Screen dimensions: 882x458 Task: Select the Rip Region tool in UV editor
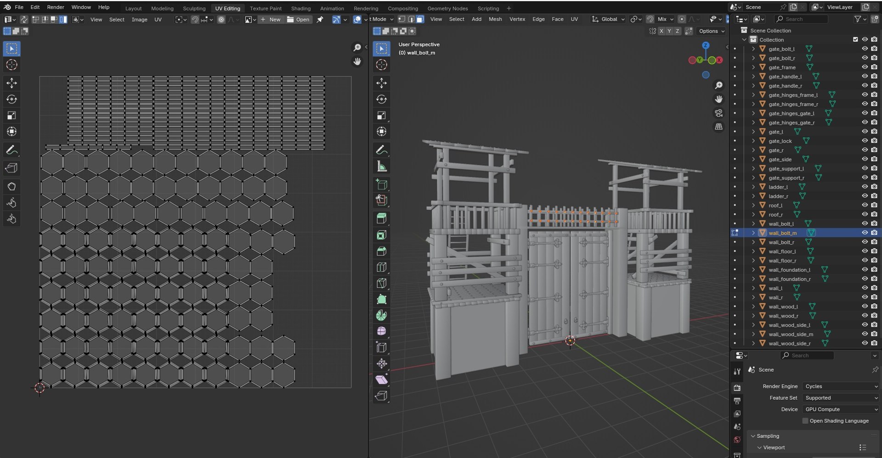12,168
